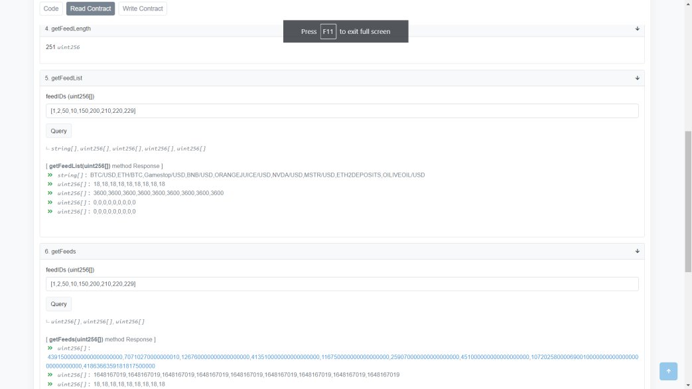Click the getFeeds method Response label
Screen dimensions: 692x389
[x=101, y=340]
